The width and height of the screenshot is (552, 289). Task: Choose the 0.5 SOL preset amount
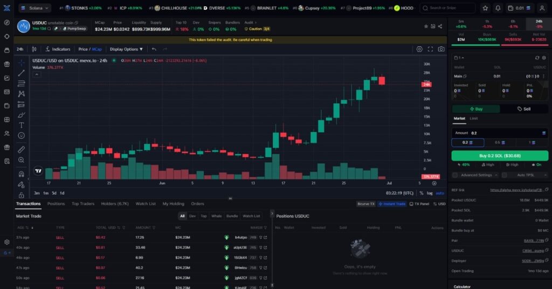point(500,142)
